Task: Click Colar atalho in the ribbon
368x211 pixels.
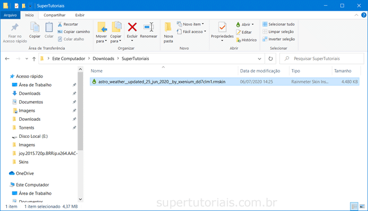Action: coord(71,39)
